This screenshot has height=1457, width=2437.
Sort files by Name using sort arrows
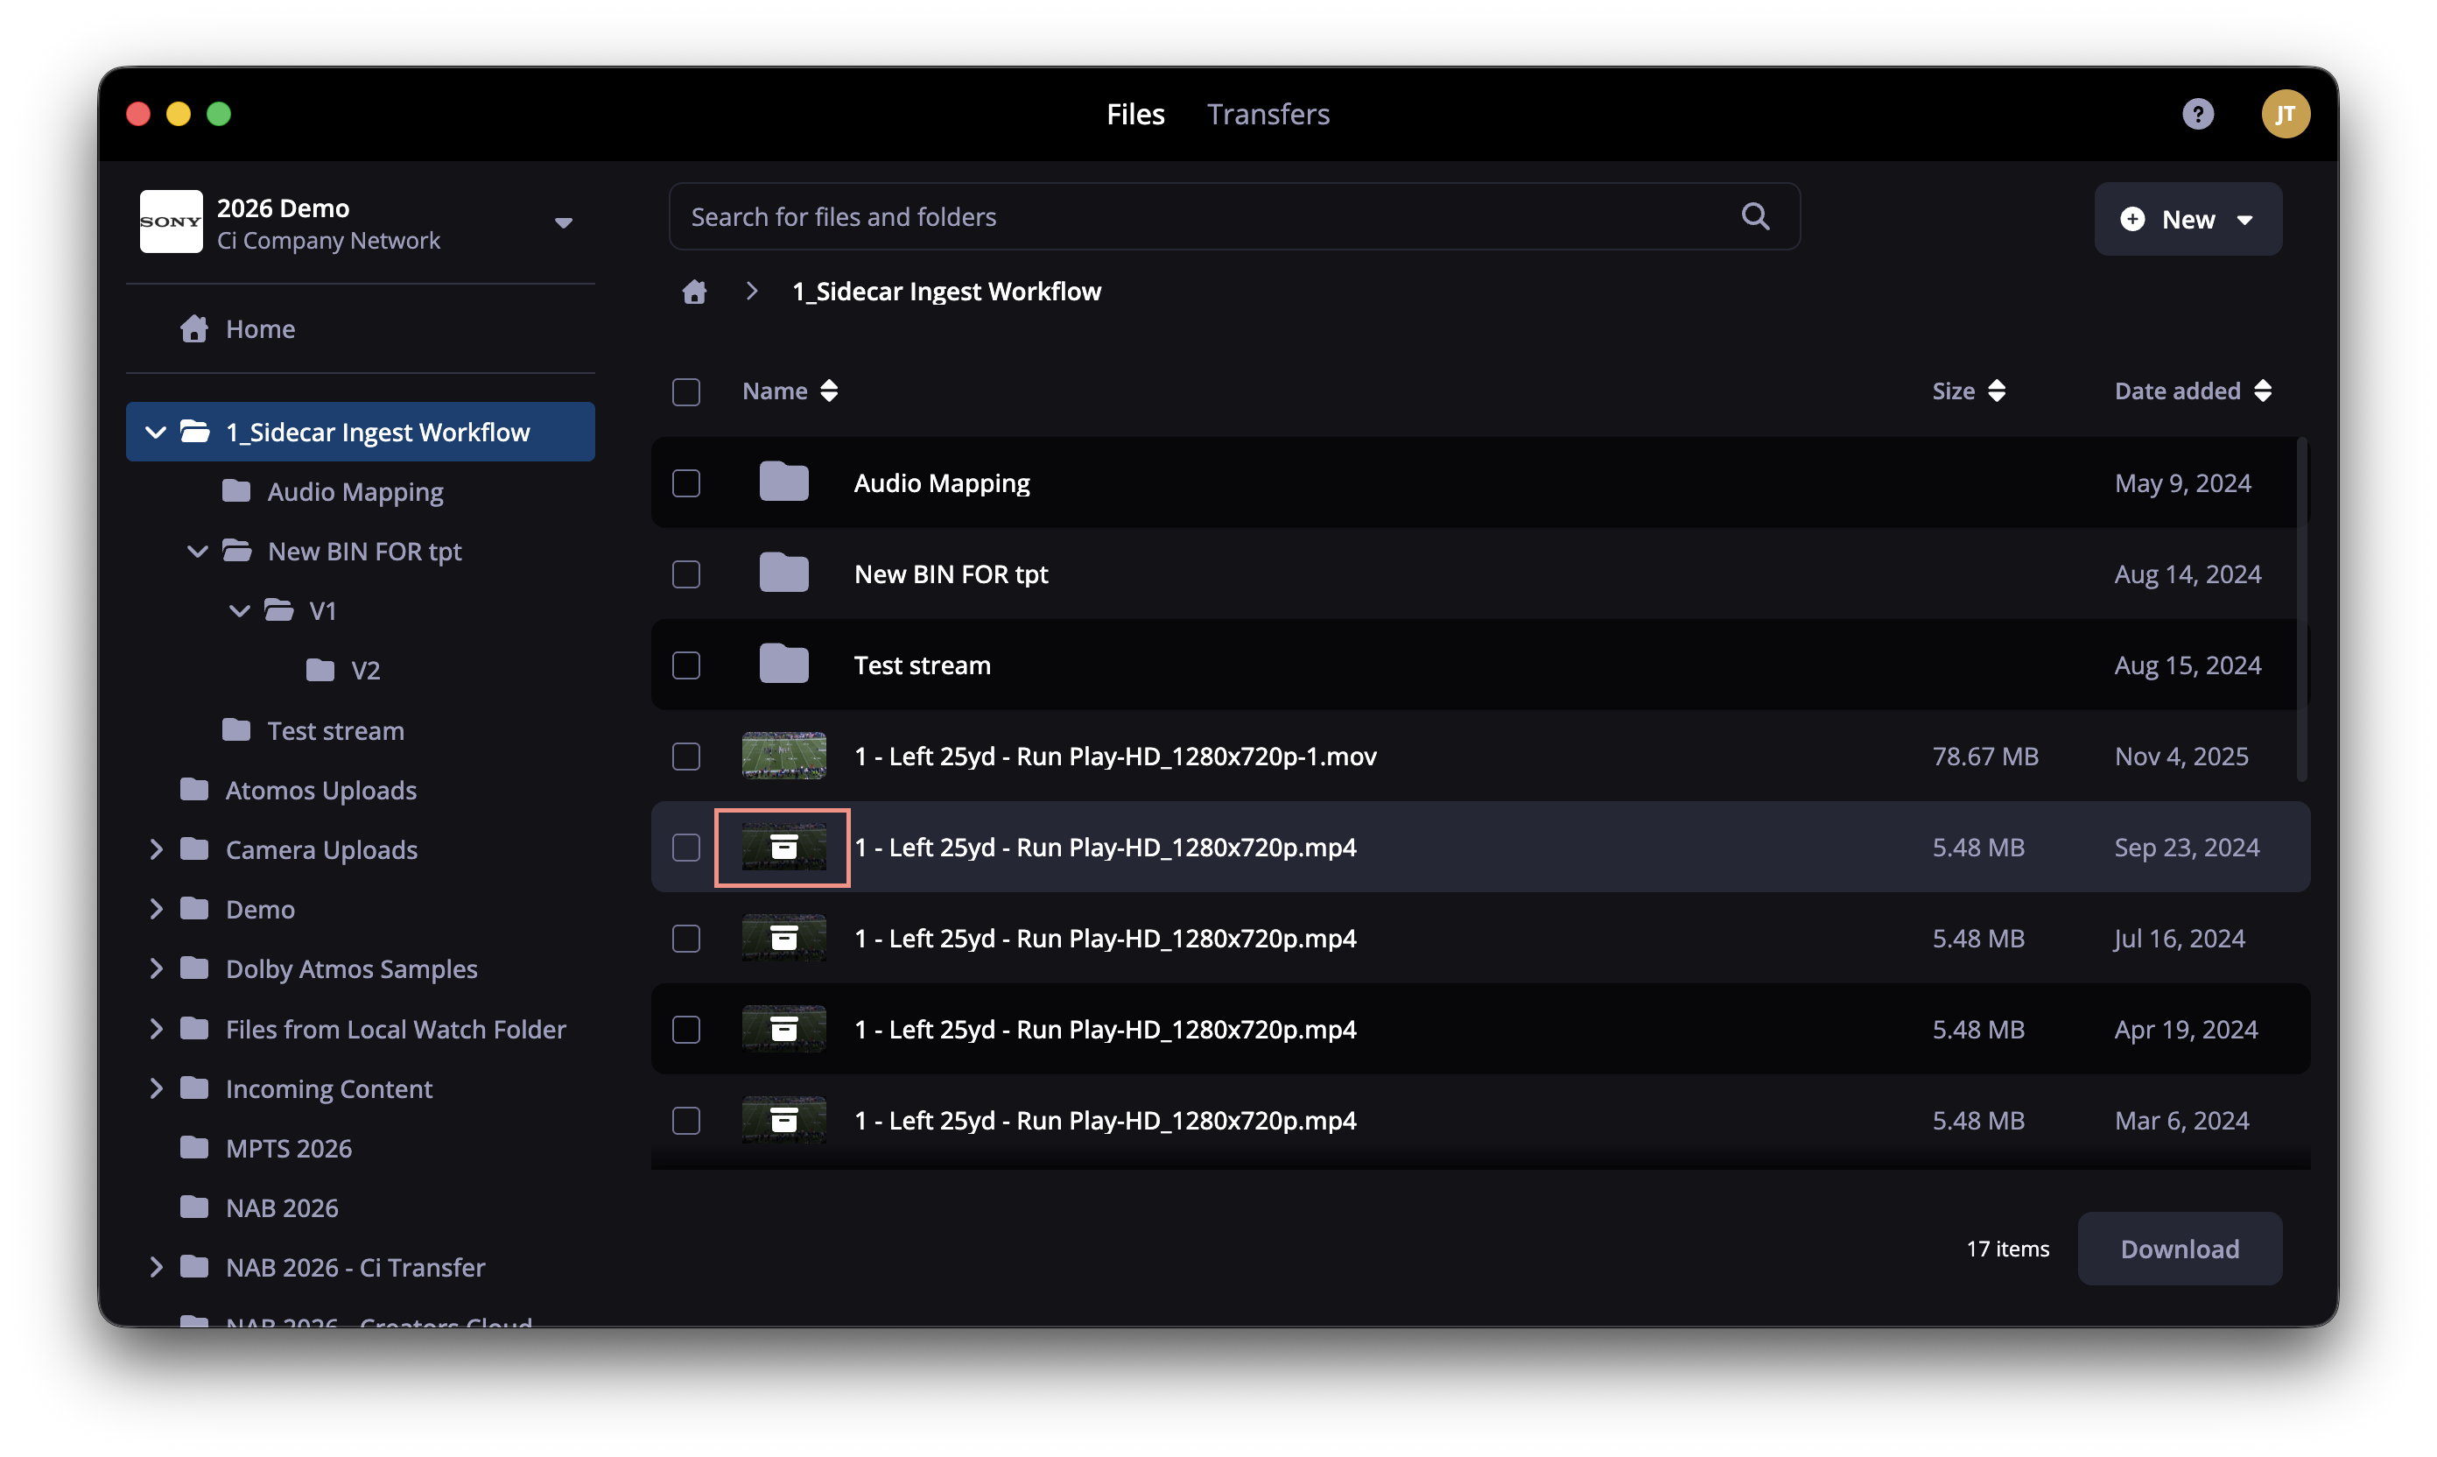click(x=829, y=391)
